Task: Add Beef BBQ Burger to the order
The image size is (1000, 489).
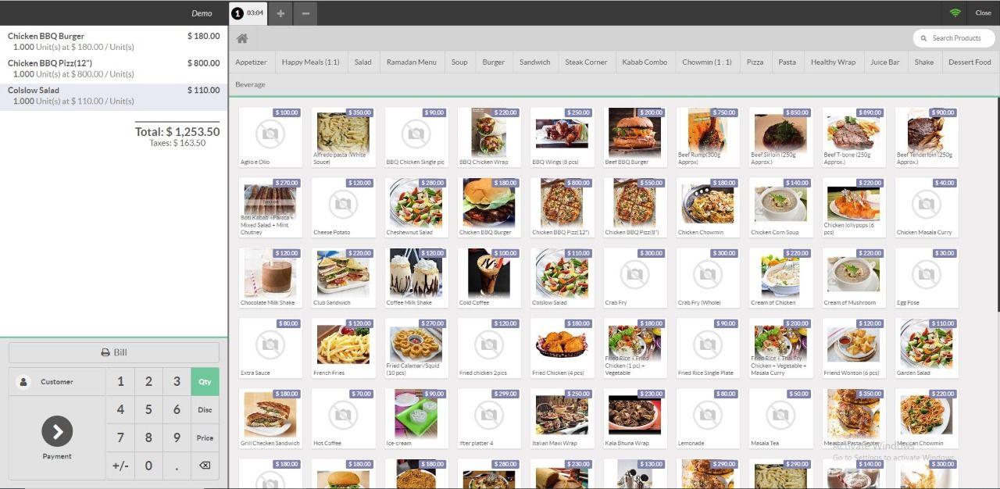Action: (635, 137)
